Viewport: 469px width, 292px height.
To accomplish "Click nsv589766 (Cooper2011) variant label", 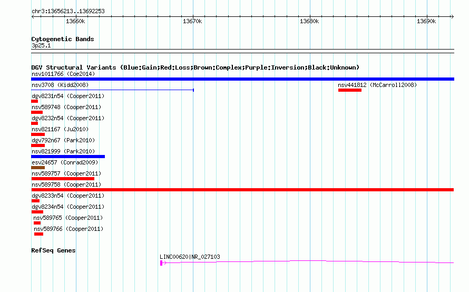I will 69,229.
